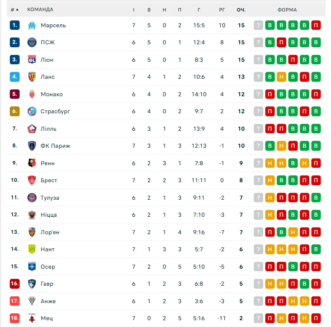Click the КОМАНДА column header
331x327 pixels.
coord(40,10)
